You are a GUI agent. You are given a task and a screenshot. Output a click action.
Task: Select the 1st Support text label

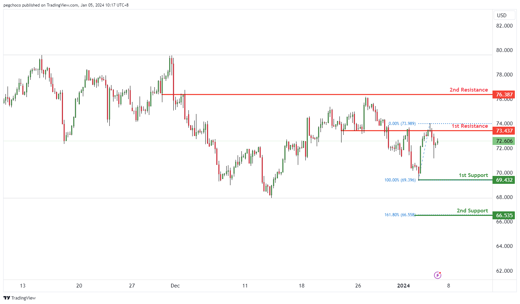(473, 175)
